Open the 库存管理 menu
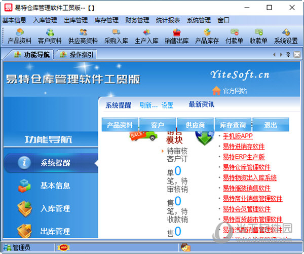Image resolution: width=304 pixels, height=254 pixels. pyautogui.click(x=106, y=20)
